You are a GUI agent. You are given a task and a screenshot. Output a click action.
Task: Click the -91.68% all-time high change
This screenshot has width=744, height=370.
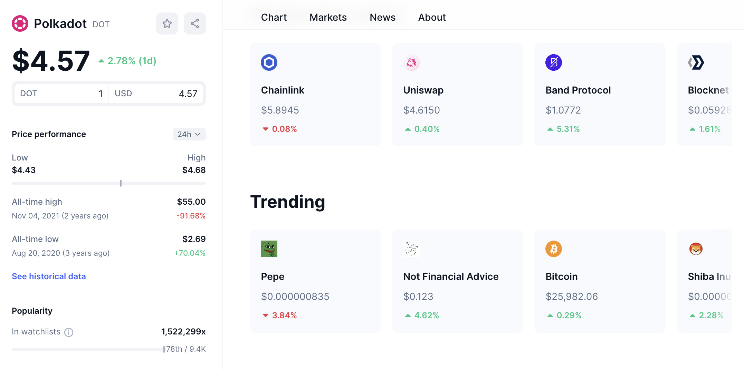pyautogui.click(x=191, y=216)
